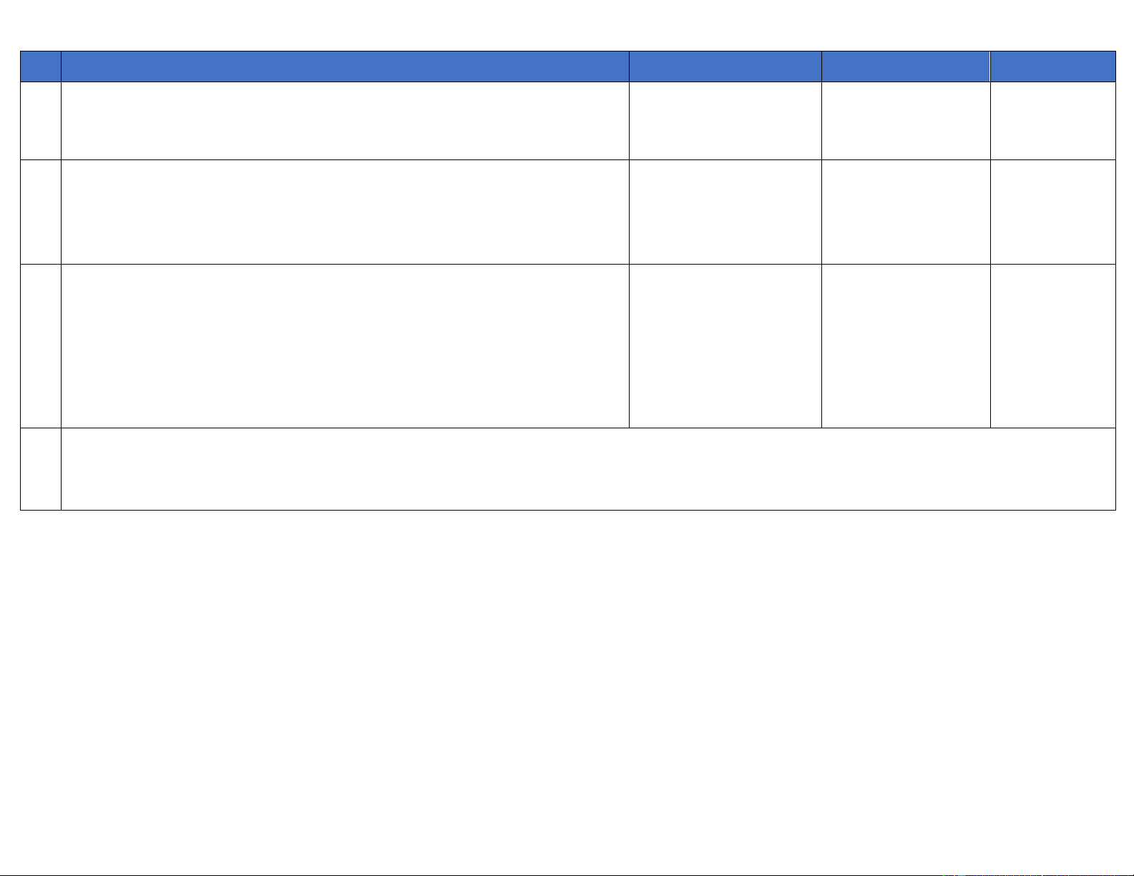Viewport: 1134px width, 876px height.
Task: Click first white row's widest cell
Action: (345, 120)
